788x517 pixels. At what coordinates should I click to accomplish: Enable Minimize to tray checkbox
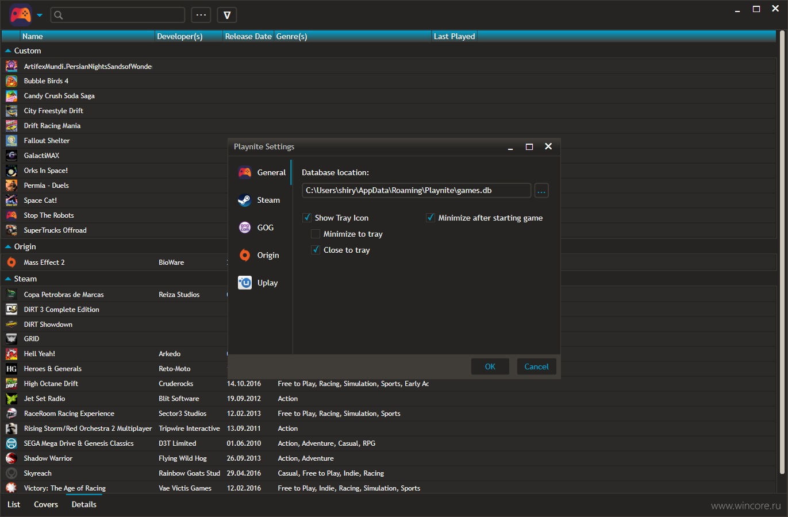[316, 234]
